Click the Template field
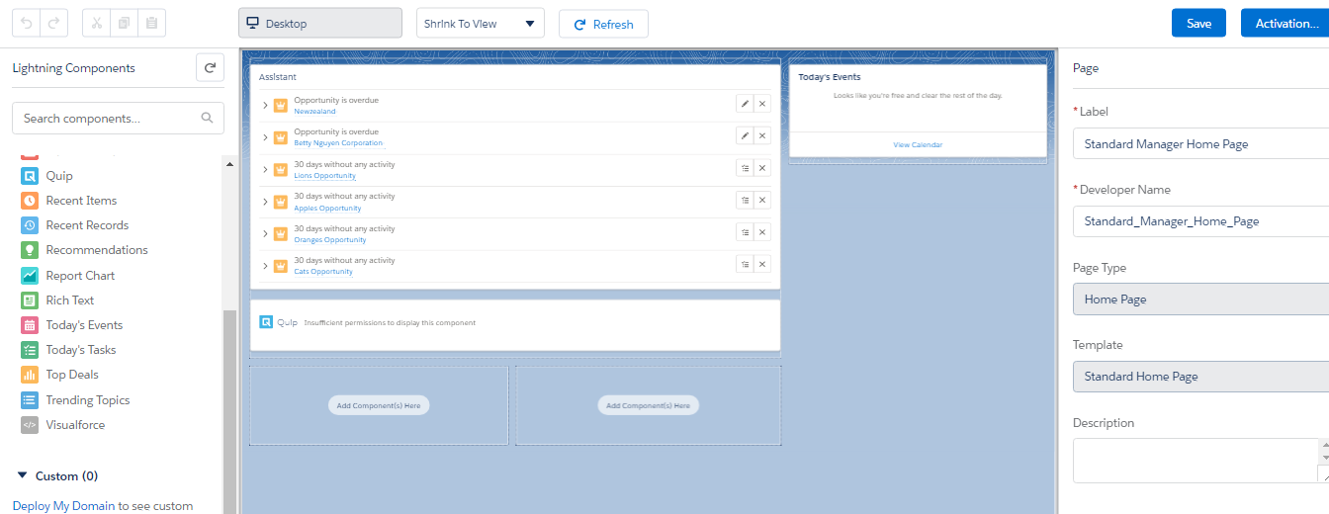Image resolution: width=1329 pixels, height=514 pixels. (1200, 377)
